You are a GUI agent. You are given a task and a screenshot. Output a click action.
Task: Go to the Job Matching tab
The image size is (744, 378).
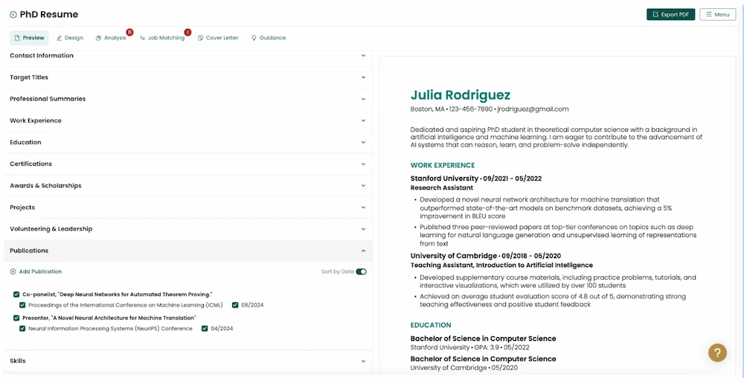(x=162, y=38)
